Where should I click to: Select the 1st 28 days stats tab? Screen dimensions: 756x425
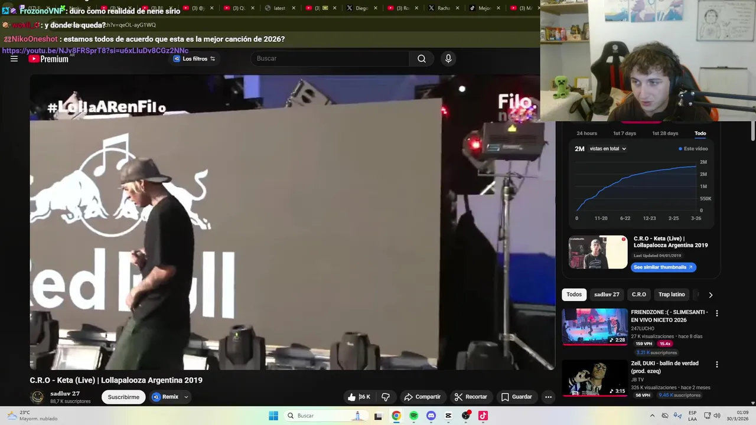pos(665,133)
